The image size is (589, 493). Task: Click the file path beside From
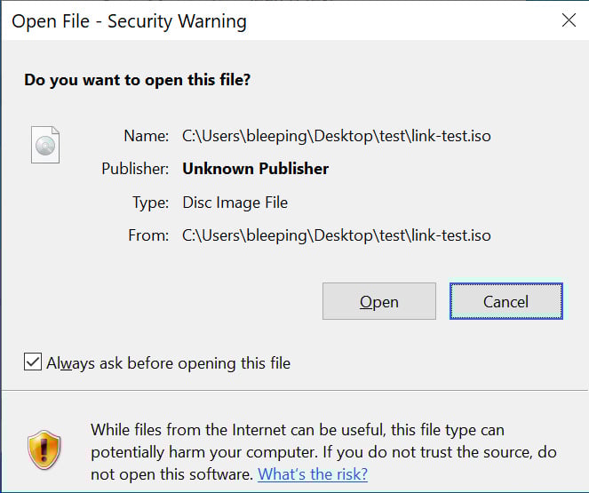coord(336,235)
